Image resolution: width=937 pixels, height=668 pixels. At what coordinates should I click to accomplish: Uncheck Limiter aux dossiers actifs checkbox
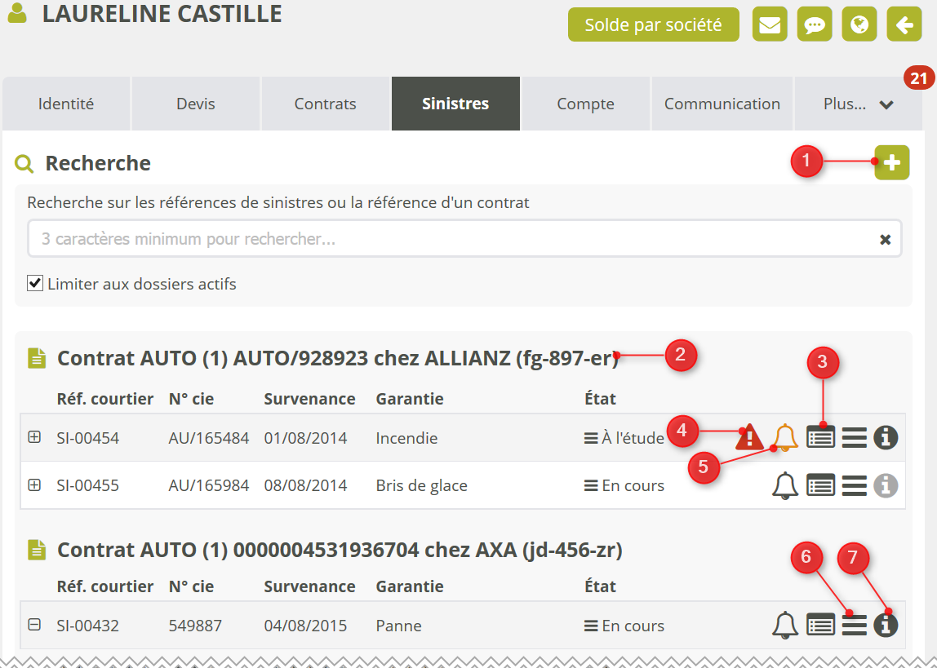35,284
